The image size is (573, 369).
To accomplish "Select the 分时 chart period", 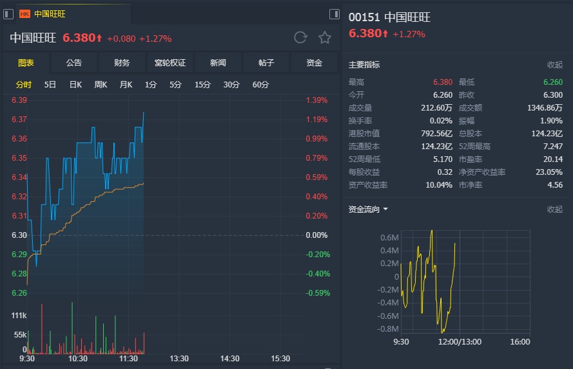I will (24, 85).
